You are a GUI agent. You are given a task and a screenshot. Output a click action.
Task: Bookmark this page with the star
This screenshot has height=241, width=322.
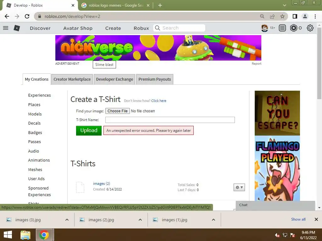pyautogui.click(x=282, y=16)
